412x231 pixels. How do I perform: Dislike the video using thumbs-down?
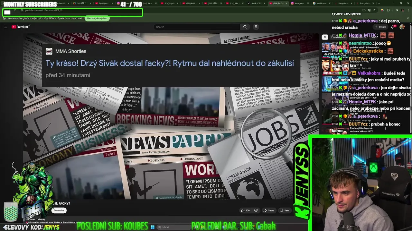(x=256, y=210)
